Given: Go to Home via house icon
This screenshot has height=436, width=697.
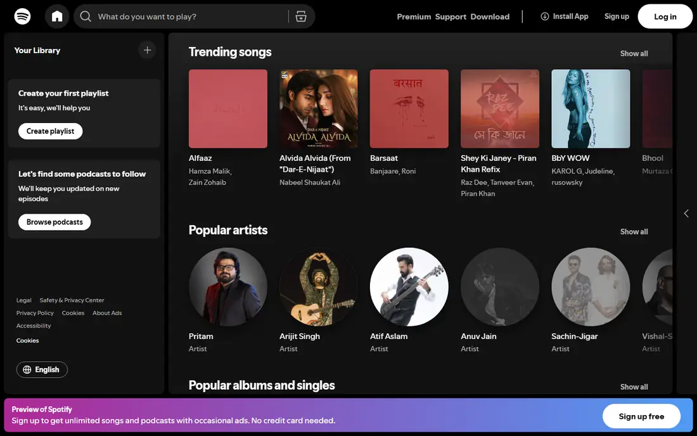Looking at the screenshot, I should pyautogui.click(x=57, y=16).
